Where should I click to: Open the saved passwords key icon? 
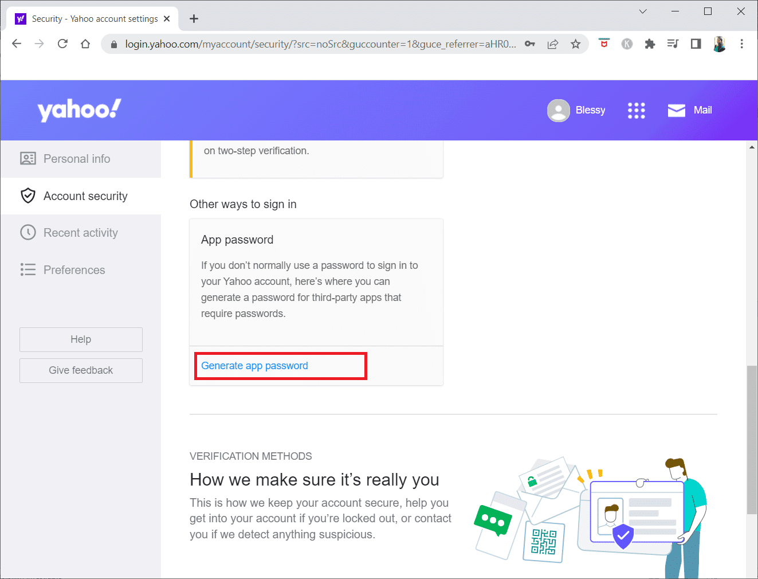tap(530, 44)
